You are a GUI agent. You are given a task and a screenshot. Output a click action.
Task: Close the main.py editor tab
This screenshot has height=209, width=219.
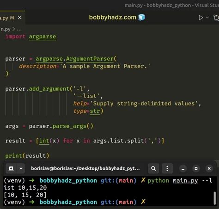pos(20,18)
